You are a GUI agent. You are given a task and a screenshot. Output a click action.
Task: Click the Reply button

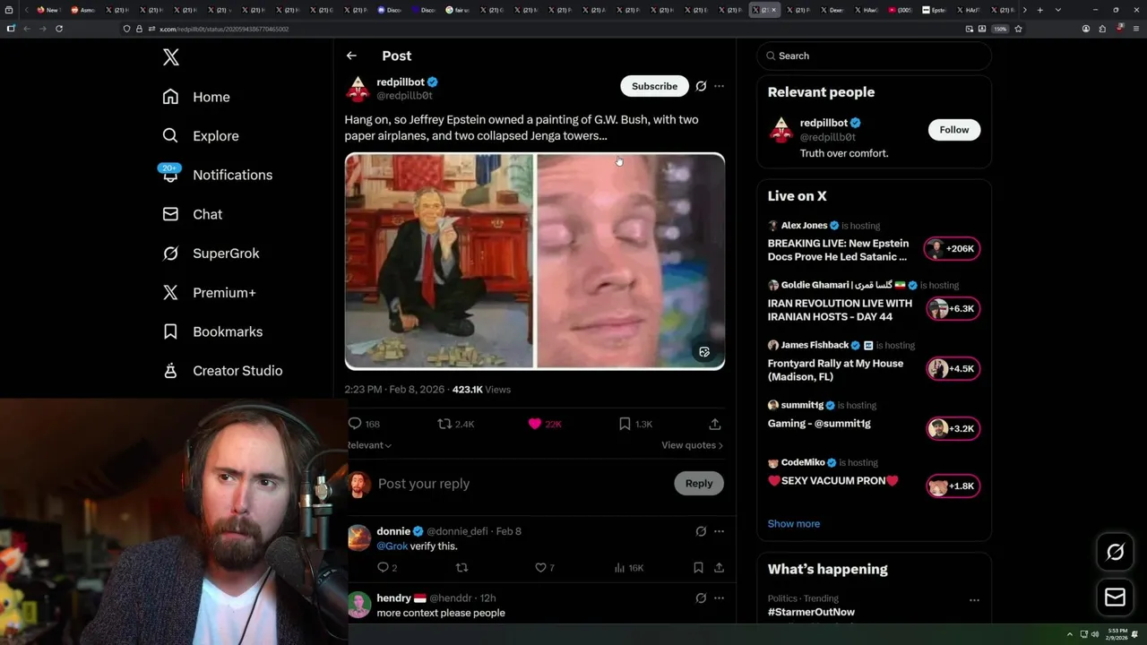click(699, 484)
